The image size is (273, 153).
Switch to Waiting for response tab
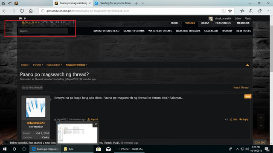[x=113, y=3]
